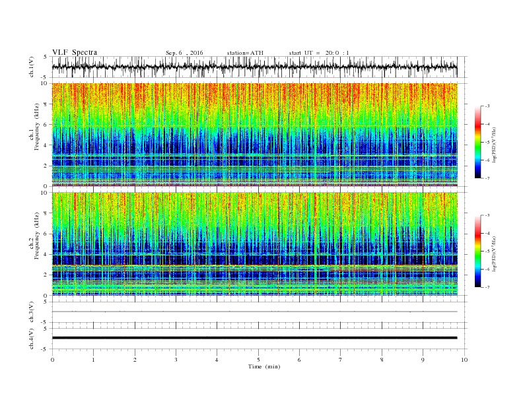The width and height of the screenshot is (523, 404).
Task: Click the "VLF Spectra" plot title
Action: tap(75, 52)
